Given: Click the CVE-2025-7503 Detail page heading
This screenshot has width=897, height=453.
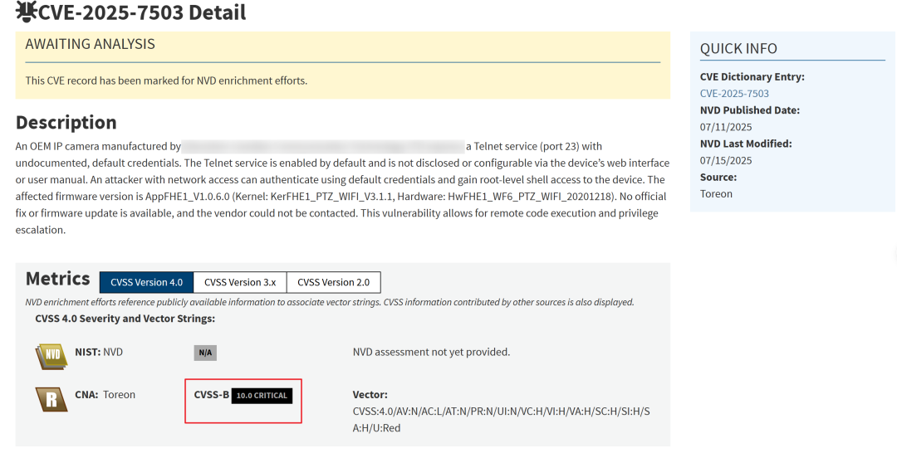Looking at the screenshot, I should click(141, 12).
